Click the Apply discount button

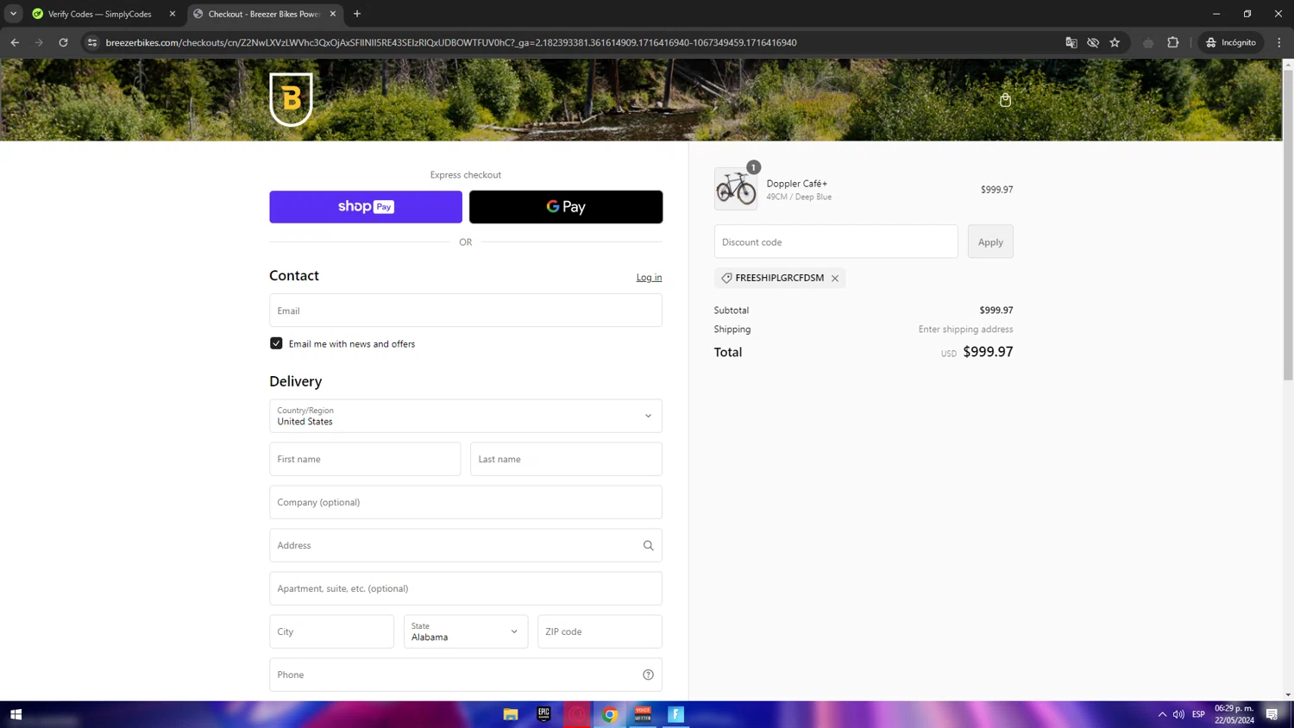click(990, 242)
